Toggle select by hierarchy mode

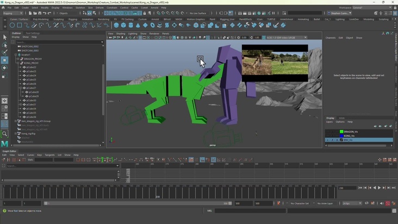(x=84, y=13)
